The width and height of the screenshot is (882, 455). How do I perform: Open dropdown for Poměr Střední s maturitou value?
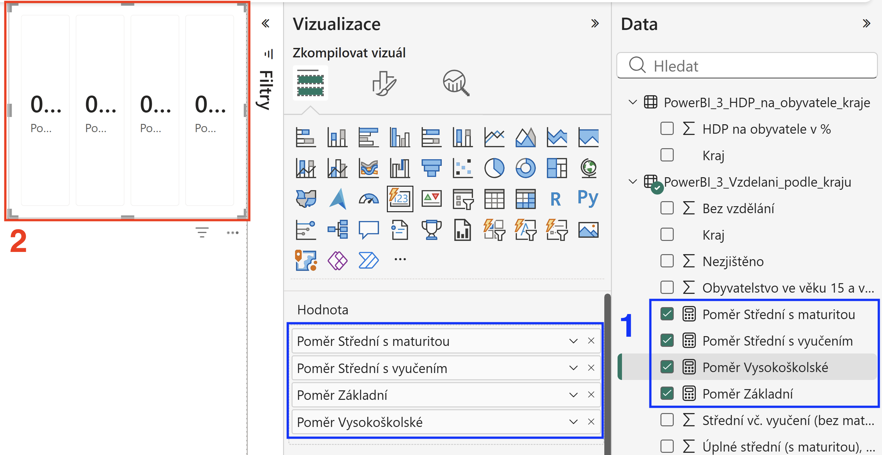point(573,341)
